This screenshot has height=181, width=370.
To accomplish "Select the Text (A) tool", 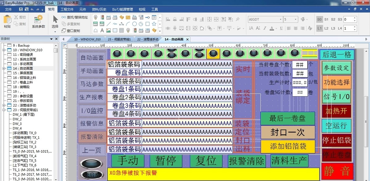I will click(x=102, y=30).
